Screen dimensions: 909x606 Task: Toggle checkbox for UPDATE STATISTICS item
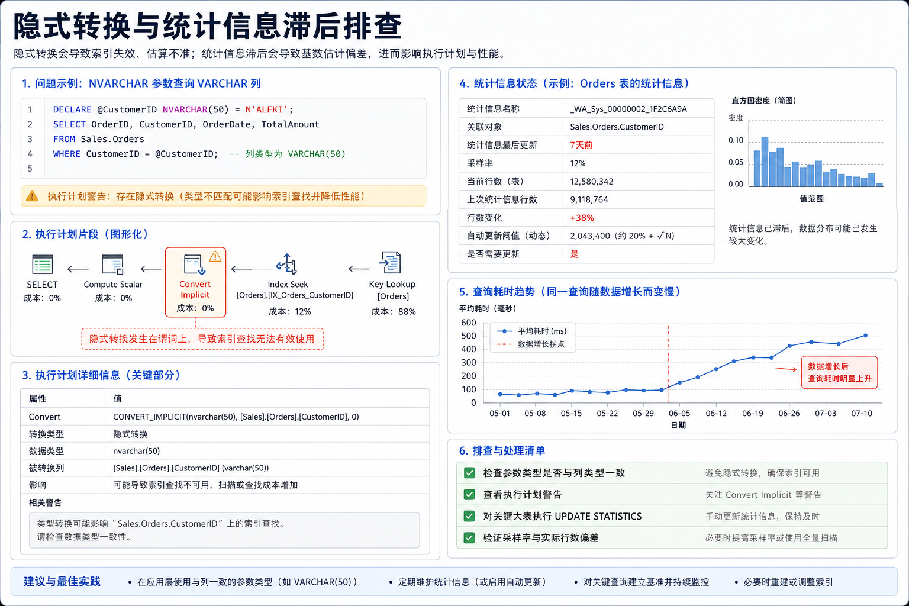[469, 516]
